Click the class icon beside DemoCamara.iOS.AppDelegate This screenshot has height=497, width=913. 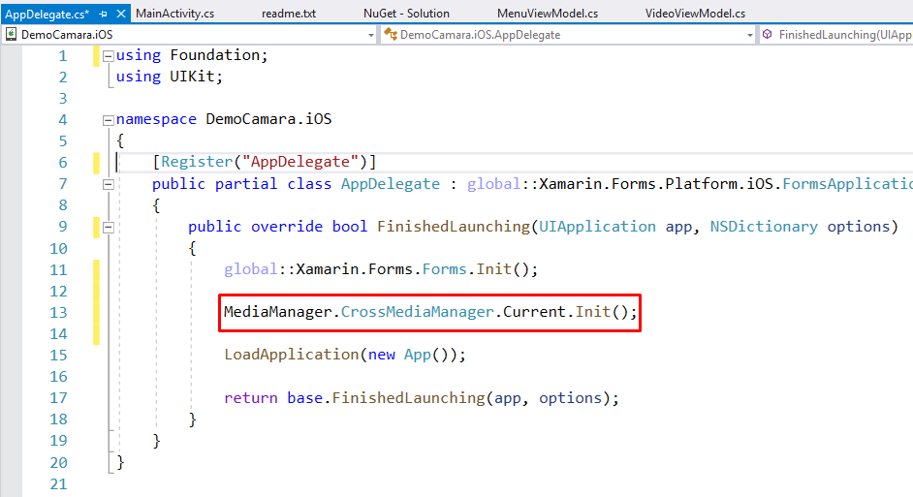[x=391, y=34]
